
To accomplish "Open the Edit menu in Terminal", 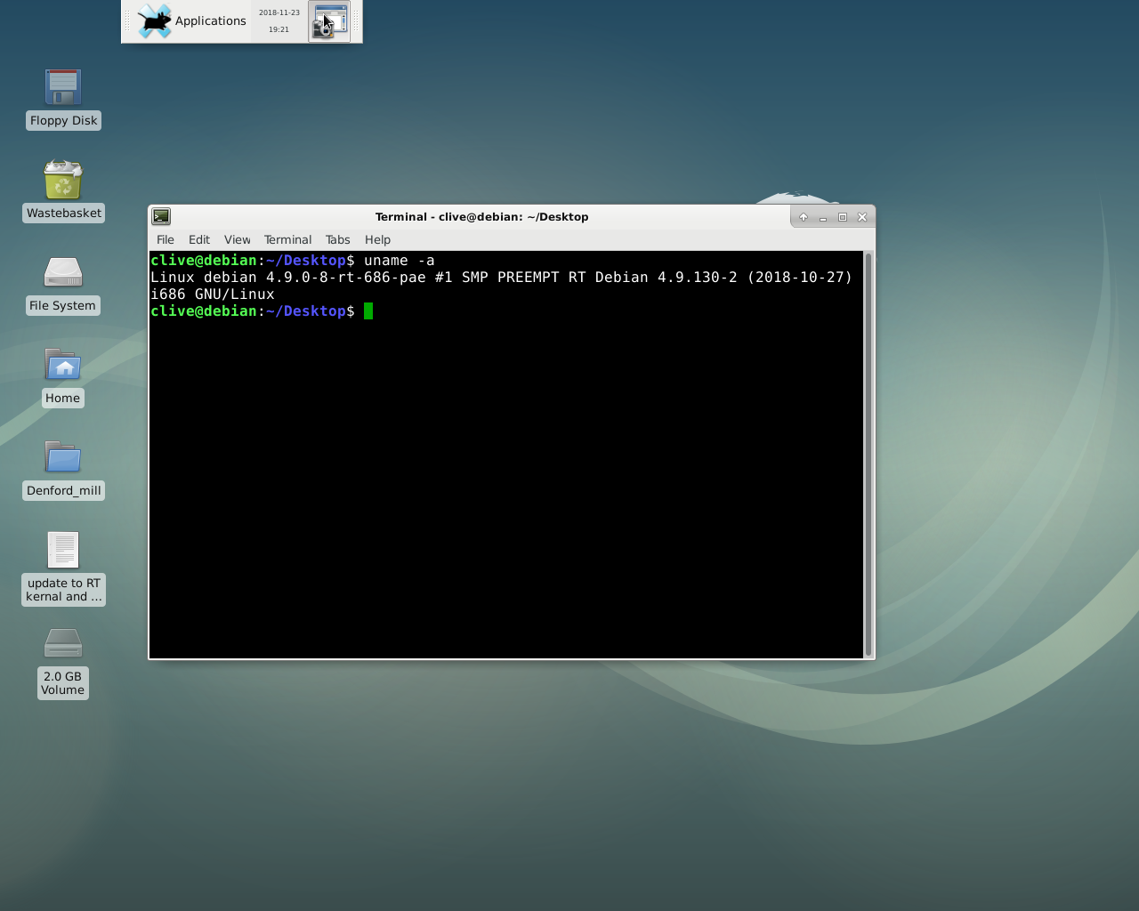I will pyautogui.click(x=199, y=239).
